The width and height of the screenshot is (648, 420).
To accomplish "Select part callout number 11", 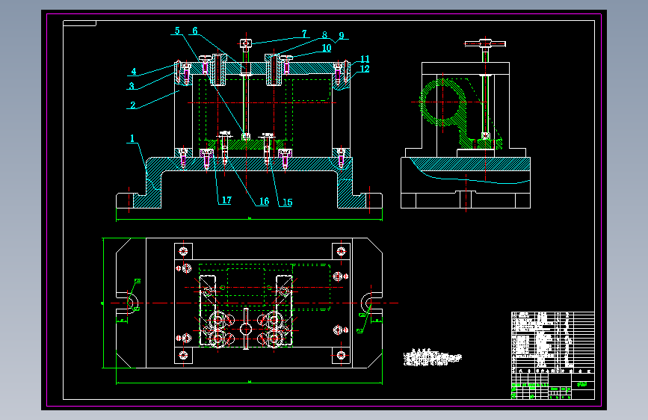I will click(x=365, y=59).
